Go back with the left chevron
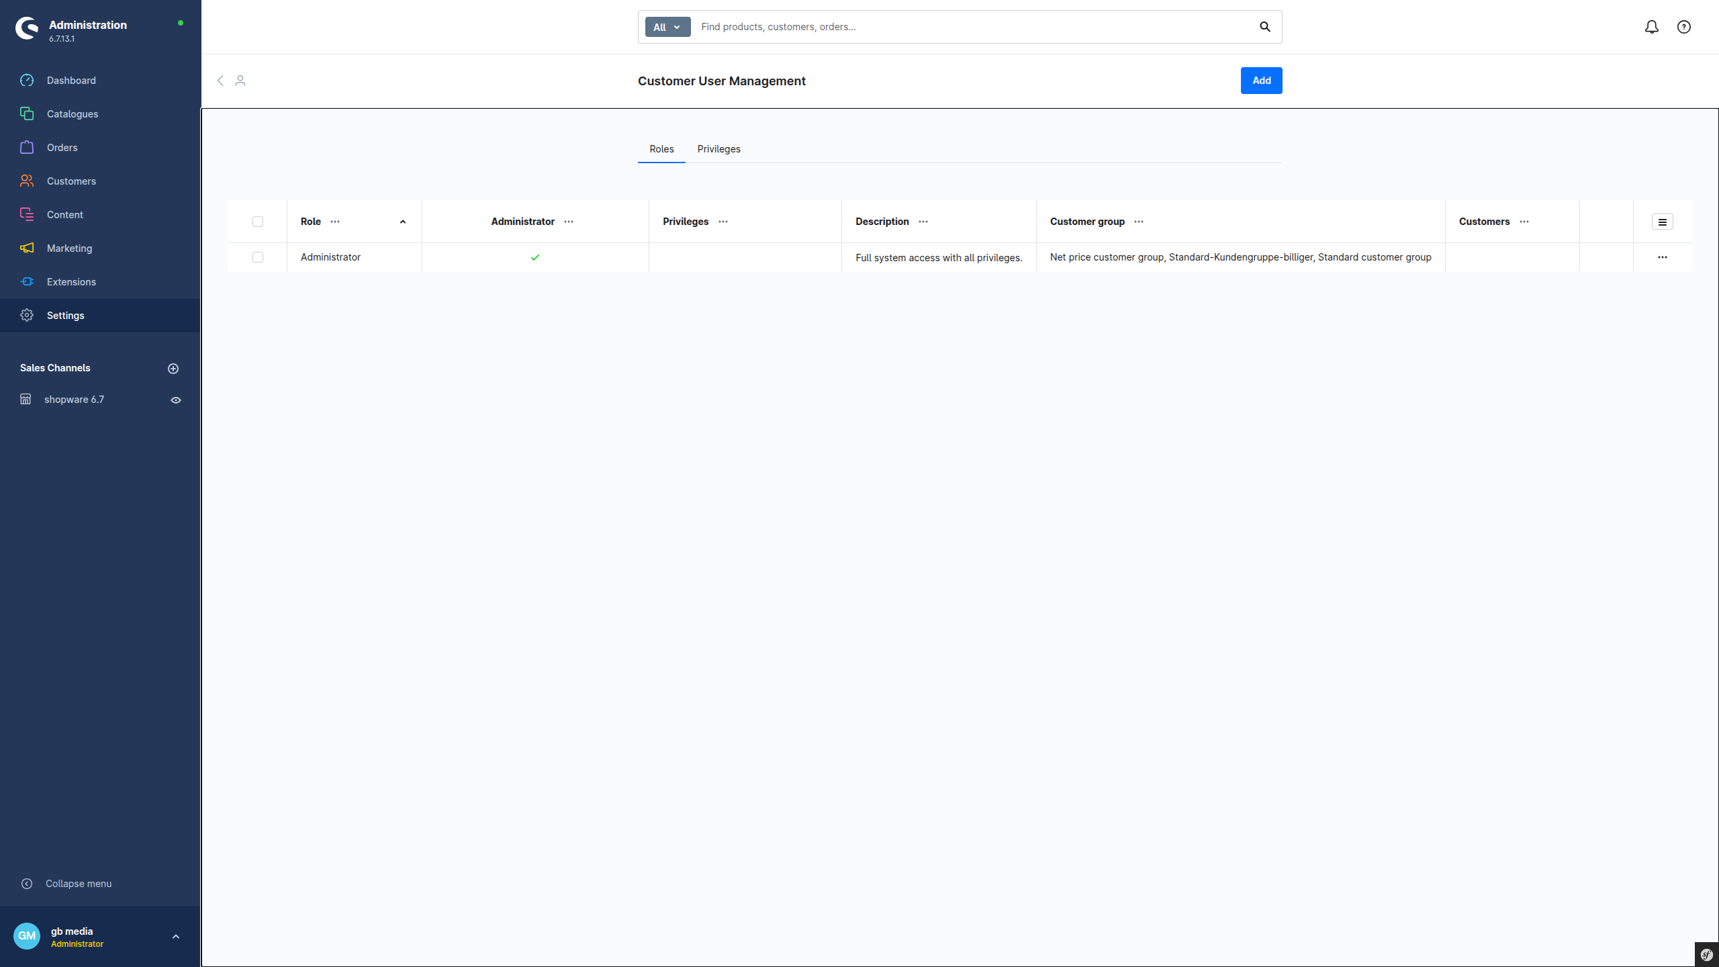Image resolution: width=1719 pixels, height=967 pixels. [220, 81]
